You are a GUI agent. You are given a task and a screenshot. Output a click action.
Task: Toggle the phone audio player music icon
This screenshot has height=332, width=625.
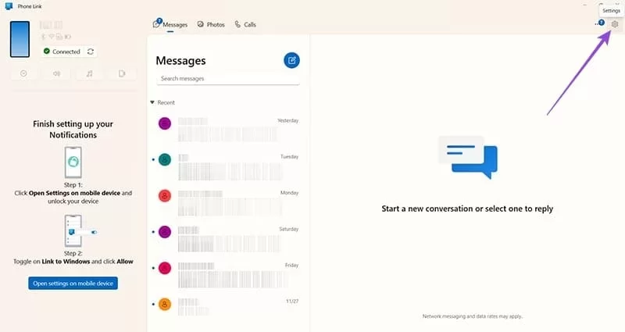pyautogui.click(x=89, y=74)
